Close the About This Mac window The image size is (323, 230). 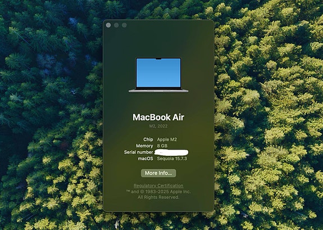pos(108,25)
